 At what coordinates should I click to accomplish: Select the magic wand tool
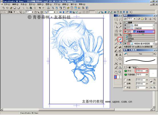[116, 23]
